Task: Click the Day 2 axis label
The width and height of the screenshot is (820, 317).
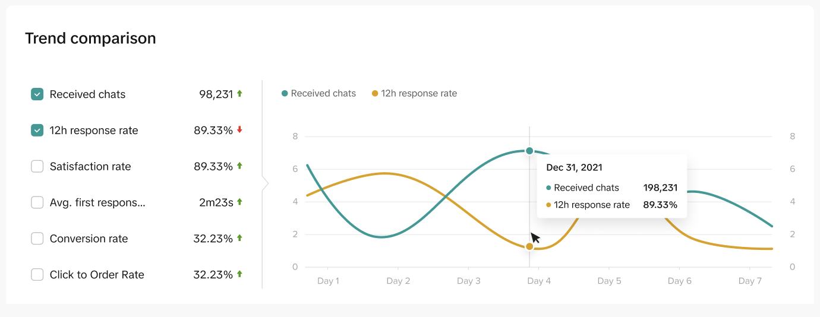Action: (x=398, y=281)
